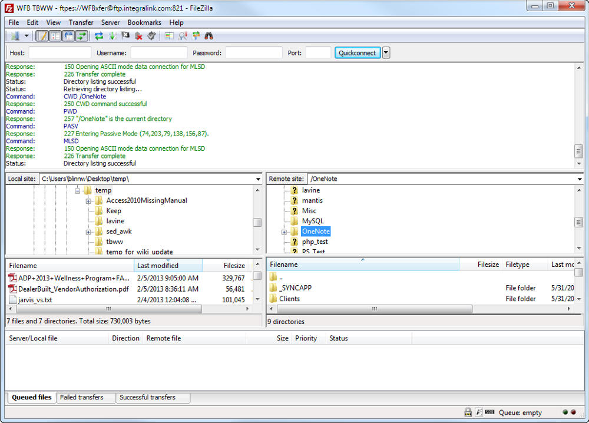Refresh the file and folder lists

99,36
